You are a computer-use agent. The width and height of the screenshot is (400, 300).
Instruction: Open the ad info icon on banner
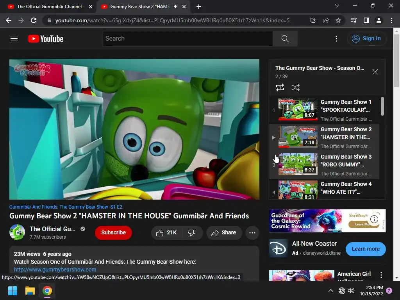[374, 219]
